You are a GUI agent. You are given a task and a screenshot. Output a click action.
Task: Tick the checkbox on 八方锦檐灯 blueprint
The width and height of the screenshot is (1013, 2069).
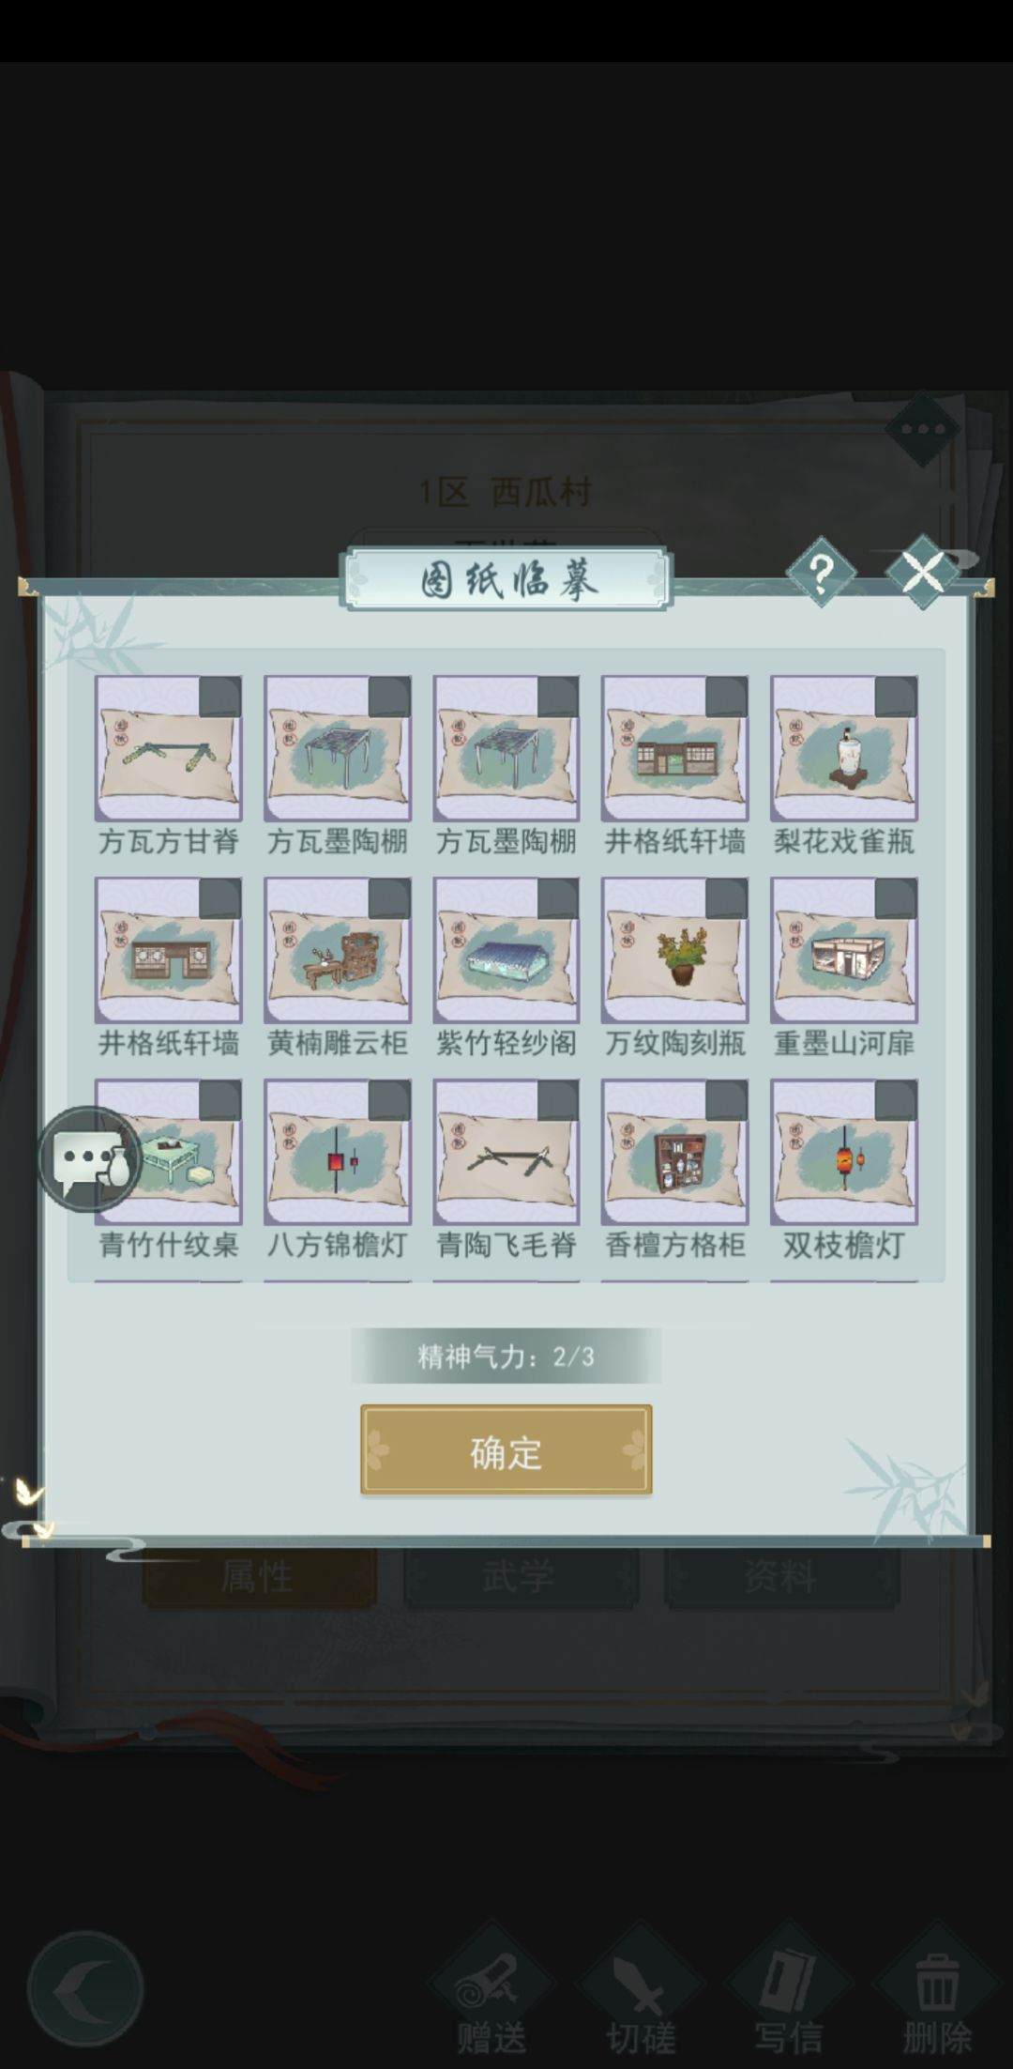pyautogui.click(x=389, y=1101)
